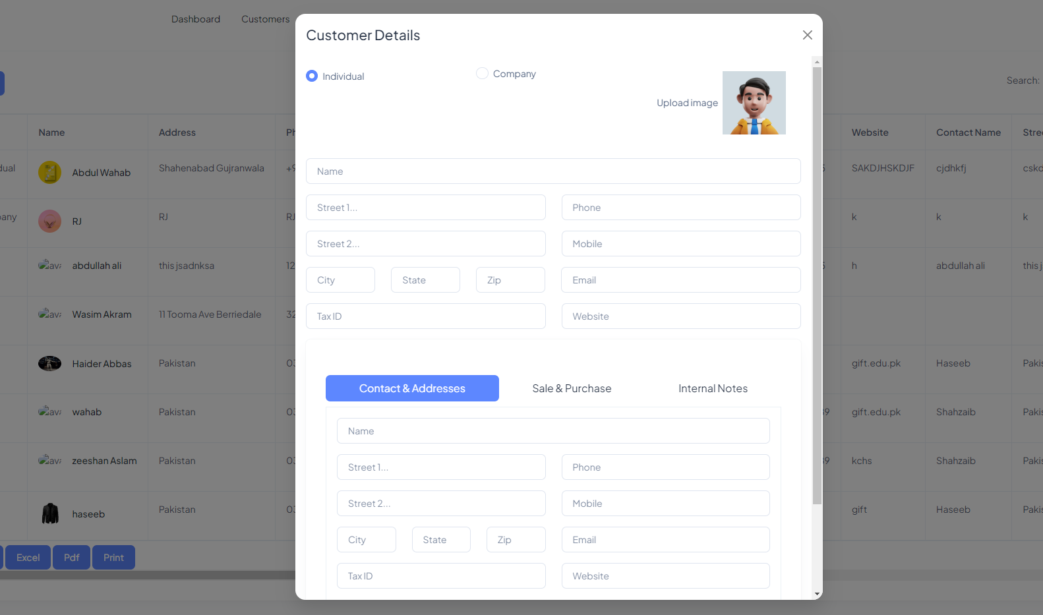Click wahab's broken avatar image

(x=49, y=412)
